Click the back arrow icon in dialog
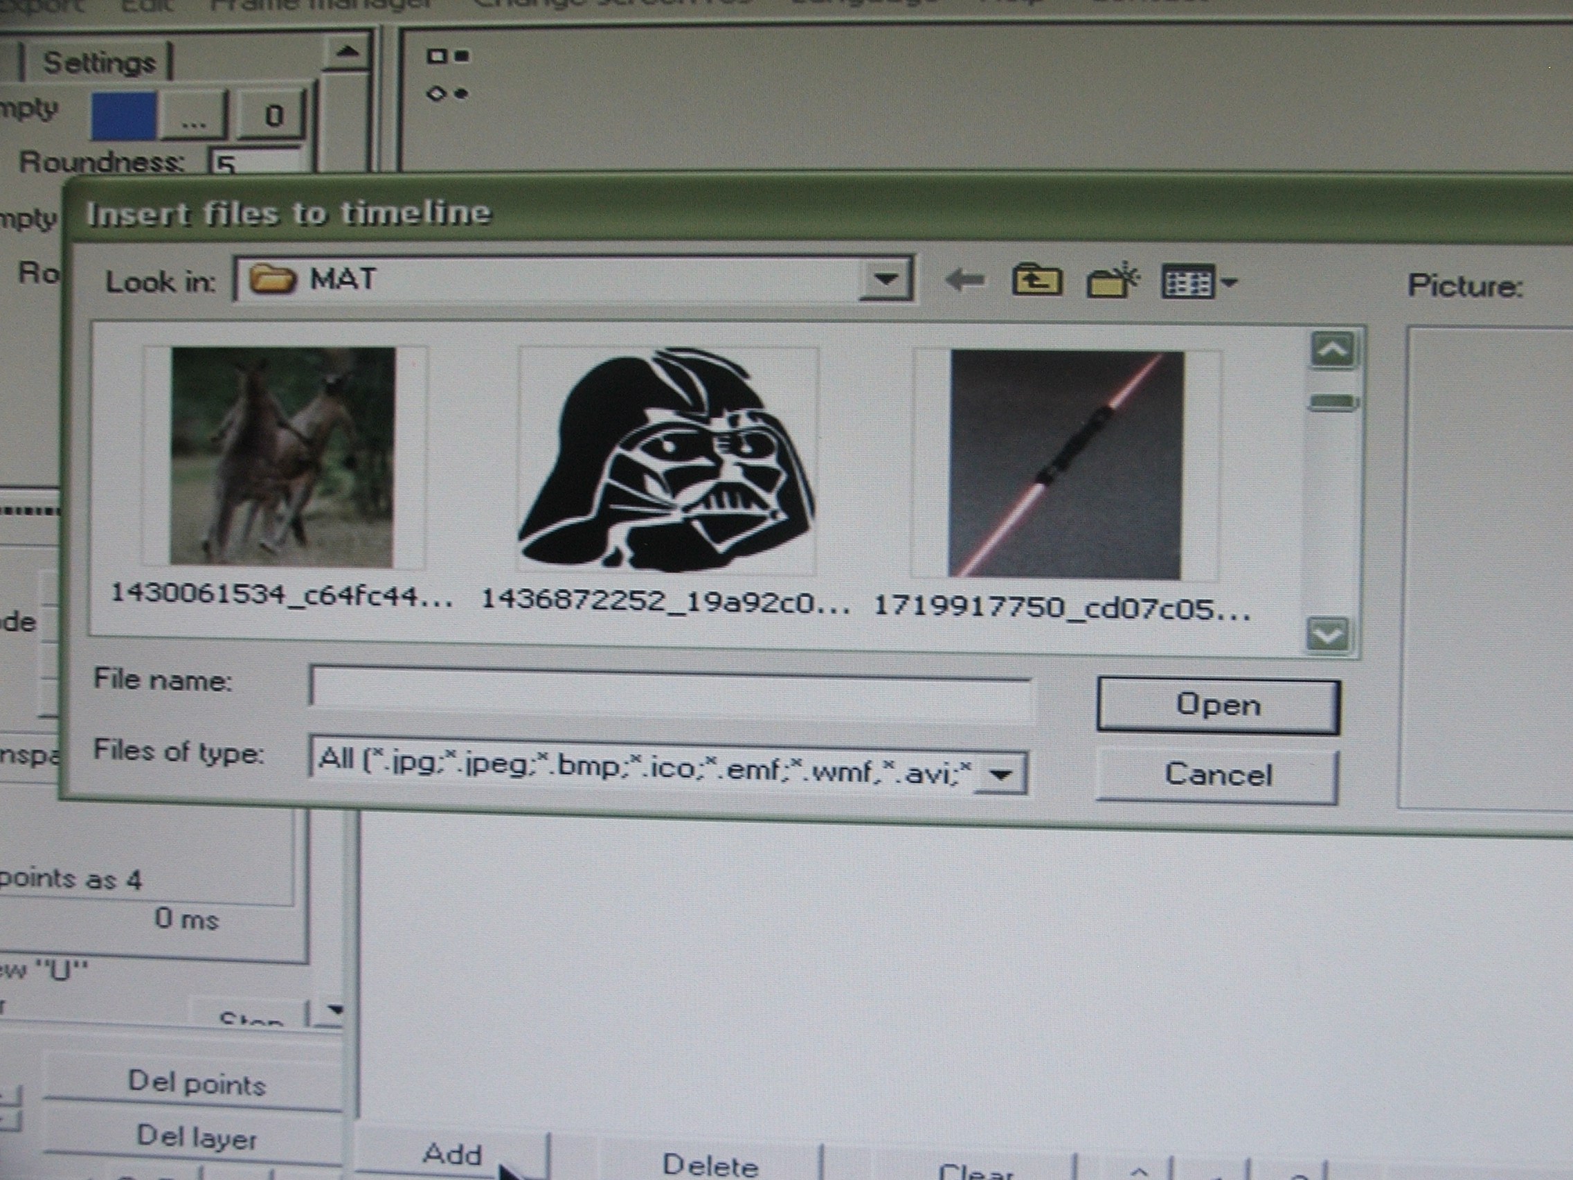This screenshot has width=1573, height=1180. [964, 281]
